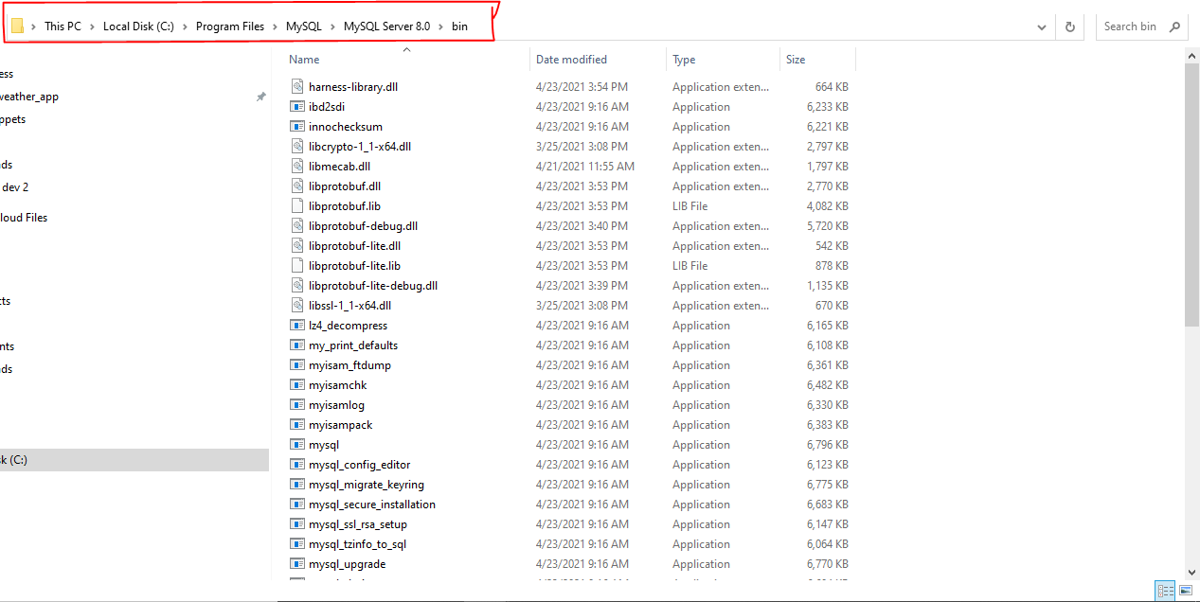This screenshot has width=1200, height=602.
Task: Go to Program Files in breadcrumb
Action: 230,27
